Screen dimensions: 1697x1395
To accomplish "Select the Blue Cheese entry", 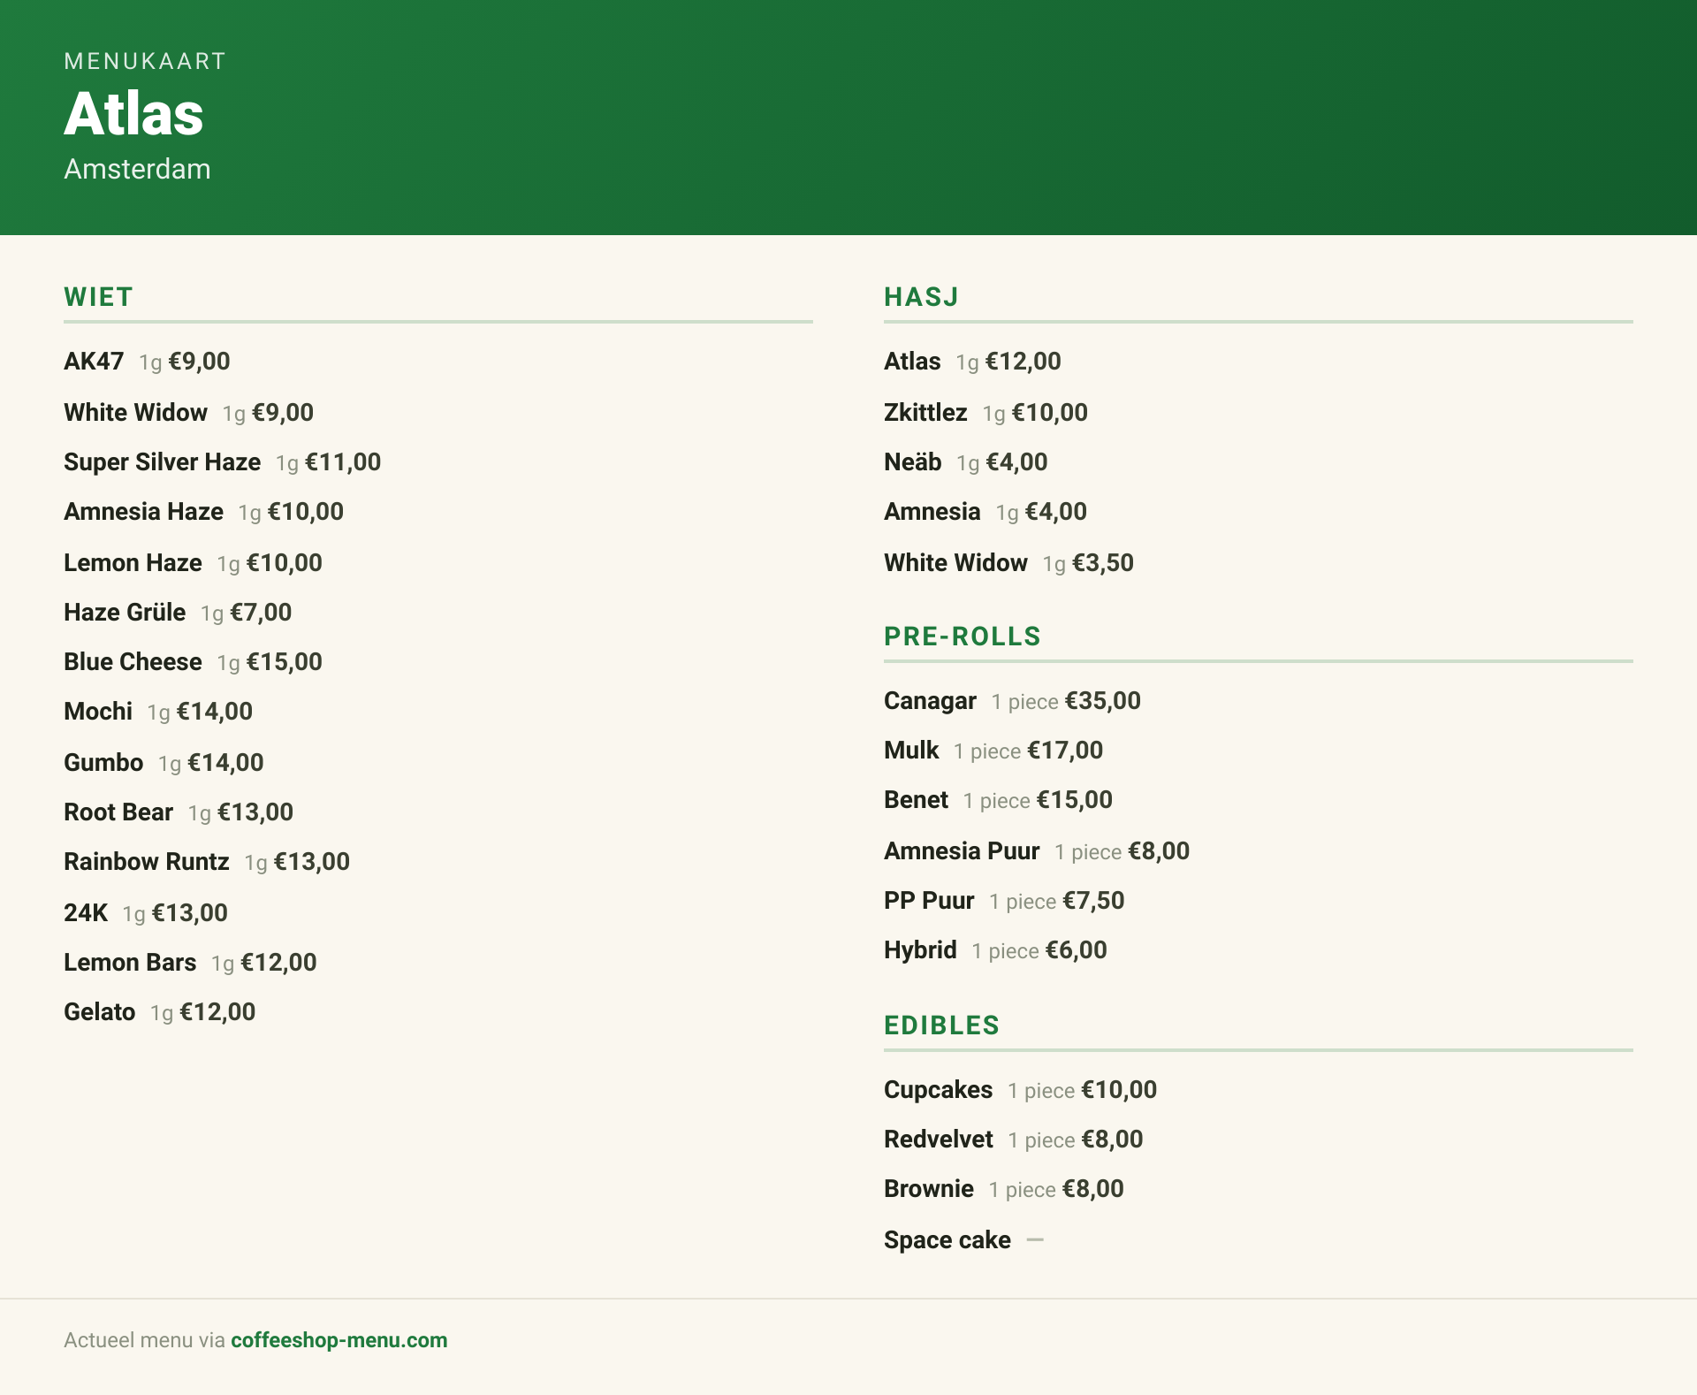I will 193,662.
